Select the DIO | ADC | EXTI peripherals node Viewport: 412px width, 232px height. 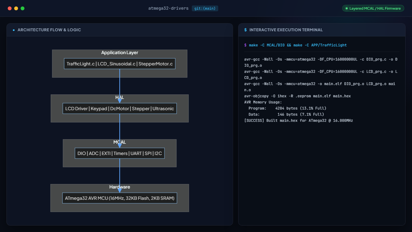[120, 153]
